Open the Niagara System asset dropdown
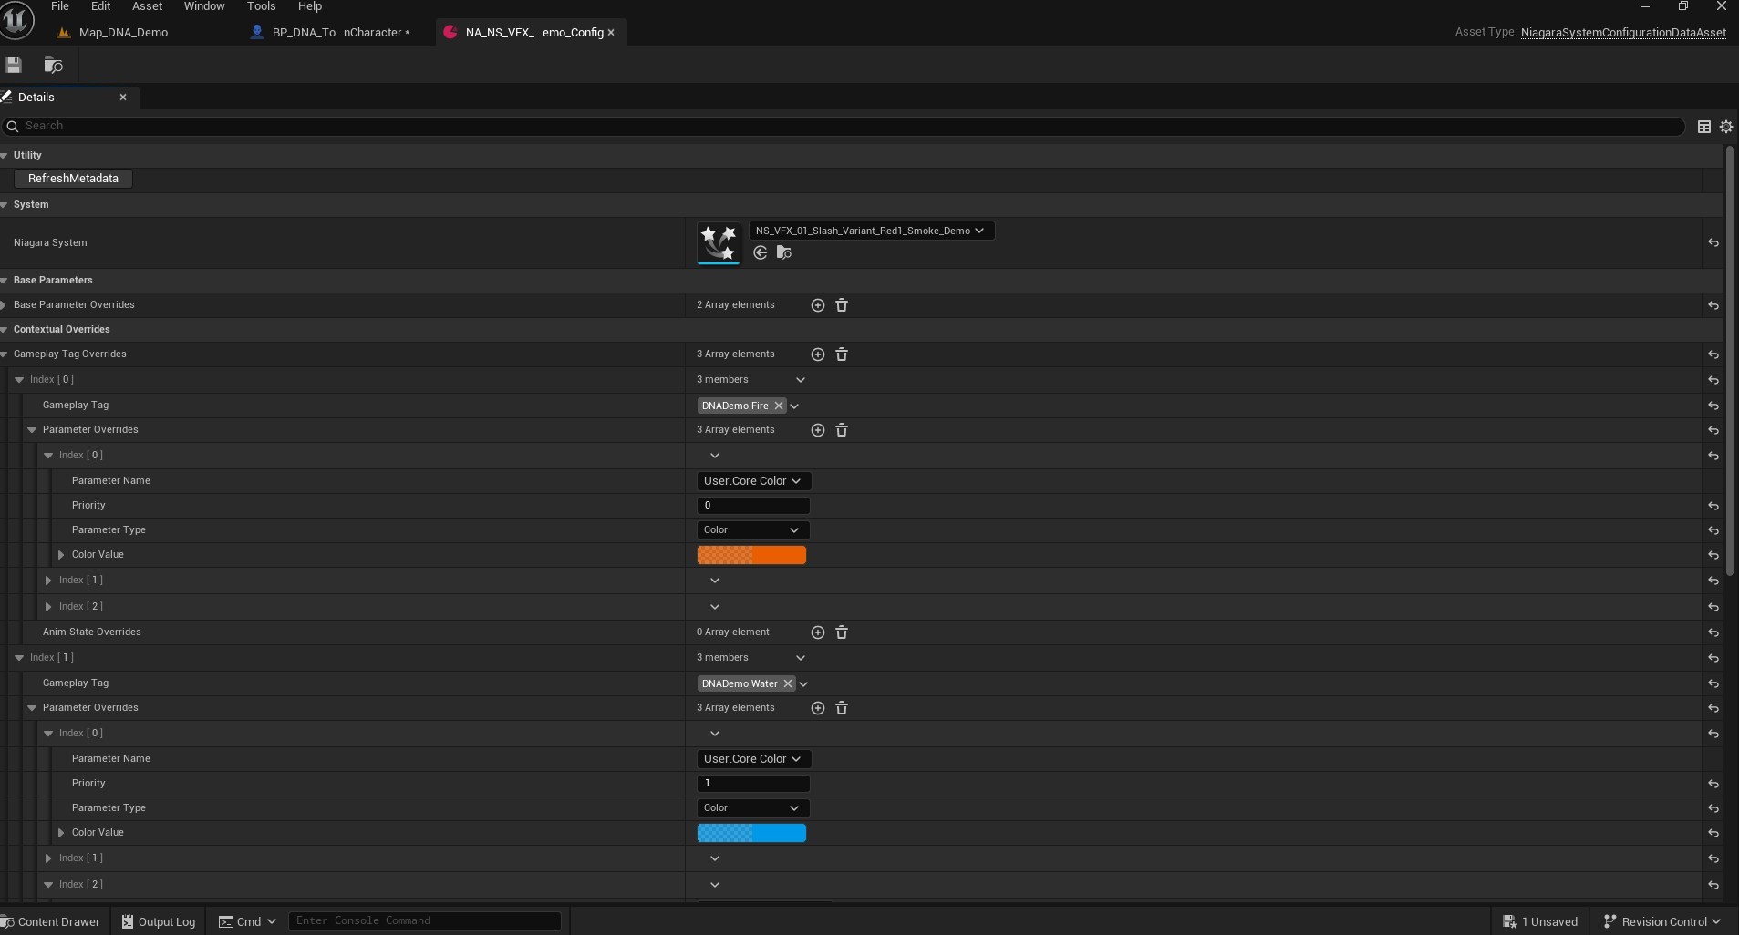The height and width of the screenshot is (935, 1739). point(871,231)
